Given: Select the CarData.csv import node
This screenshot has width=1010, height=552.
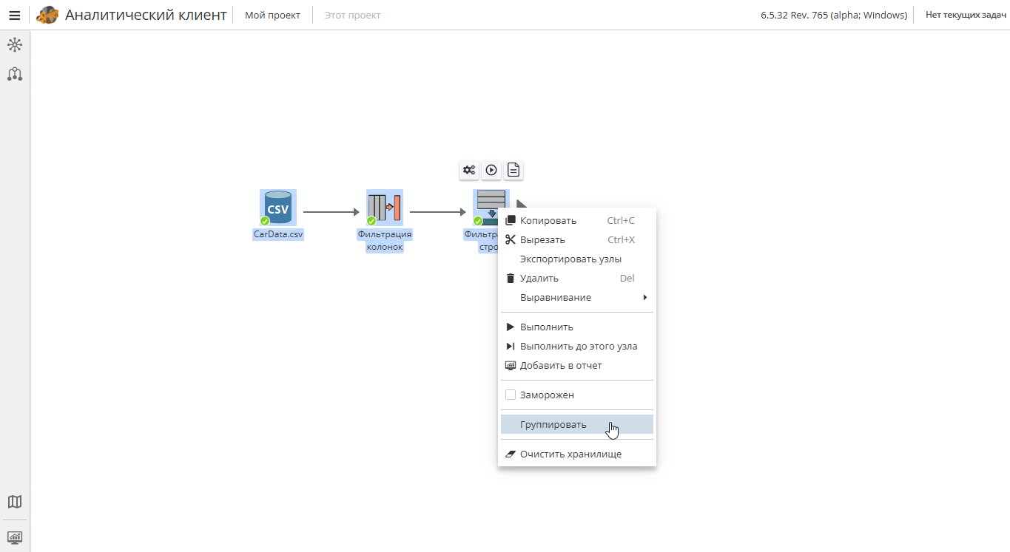Looking at the screenshot, I should pos(278,208).
